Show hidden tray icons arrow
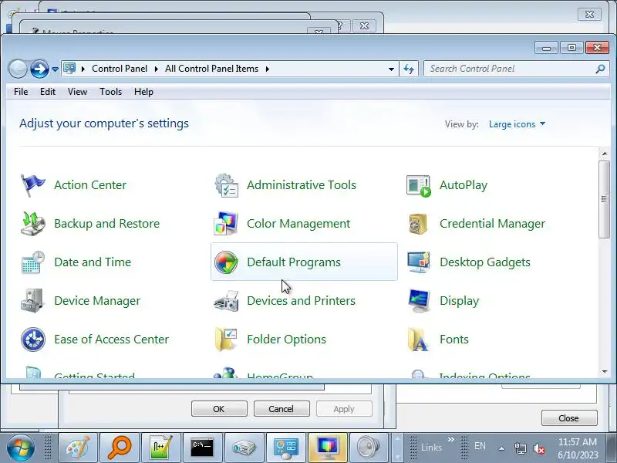 click(x=502, y=448)
